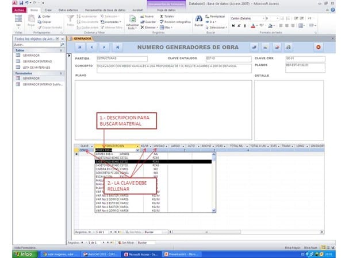This screenshot has width=345, height=258.
Task: Switch to Datos externos ribbon tab
Action: (x=68, y=10)
